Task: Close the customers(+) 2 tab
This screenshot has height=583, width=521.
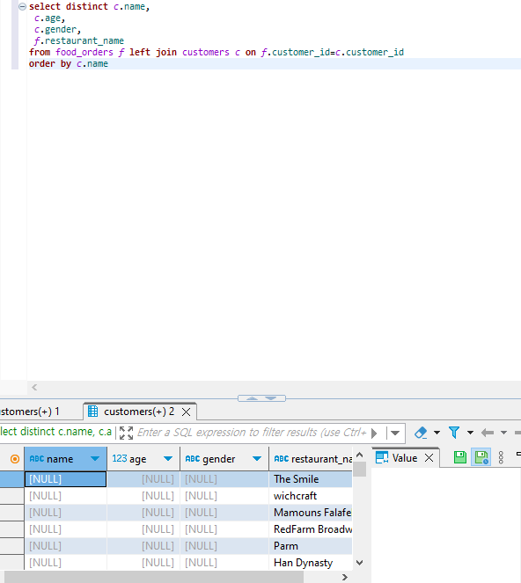Action: pyautogui.click(x=186, y=412)
